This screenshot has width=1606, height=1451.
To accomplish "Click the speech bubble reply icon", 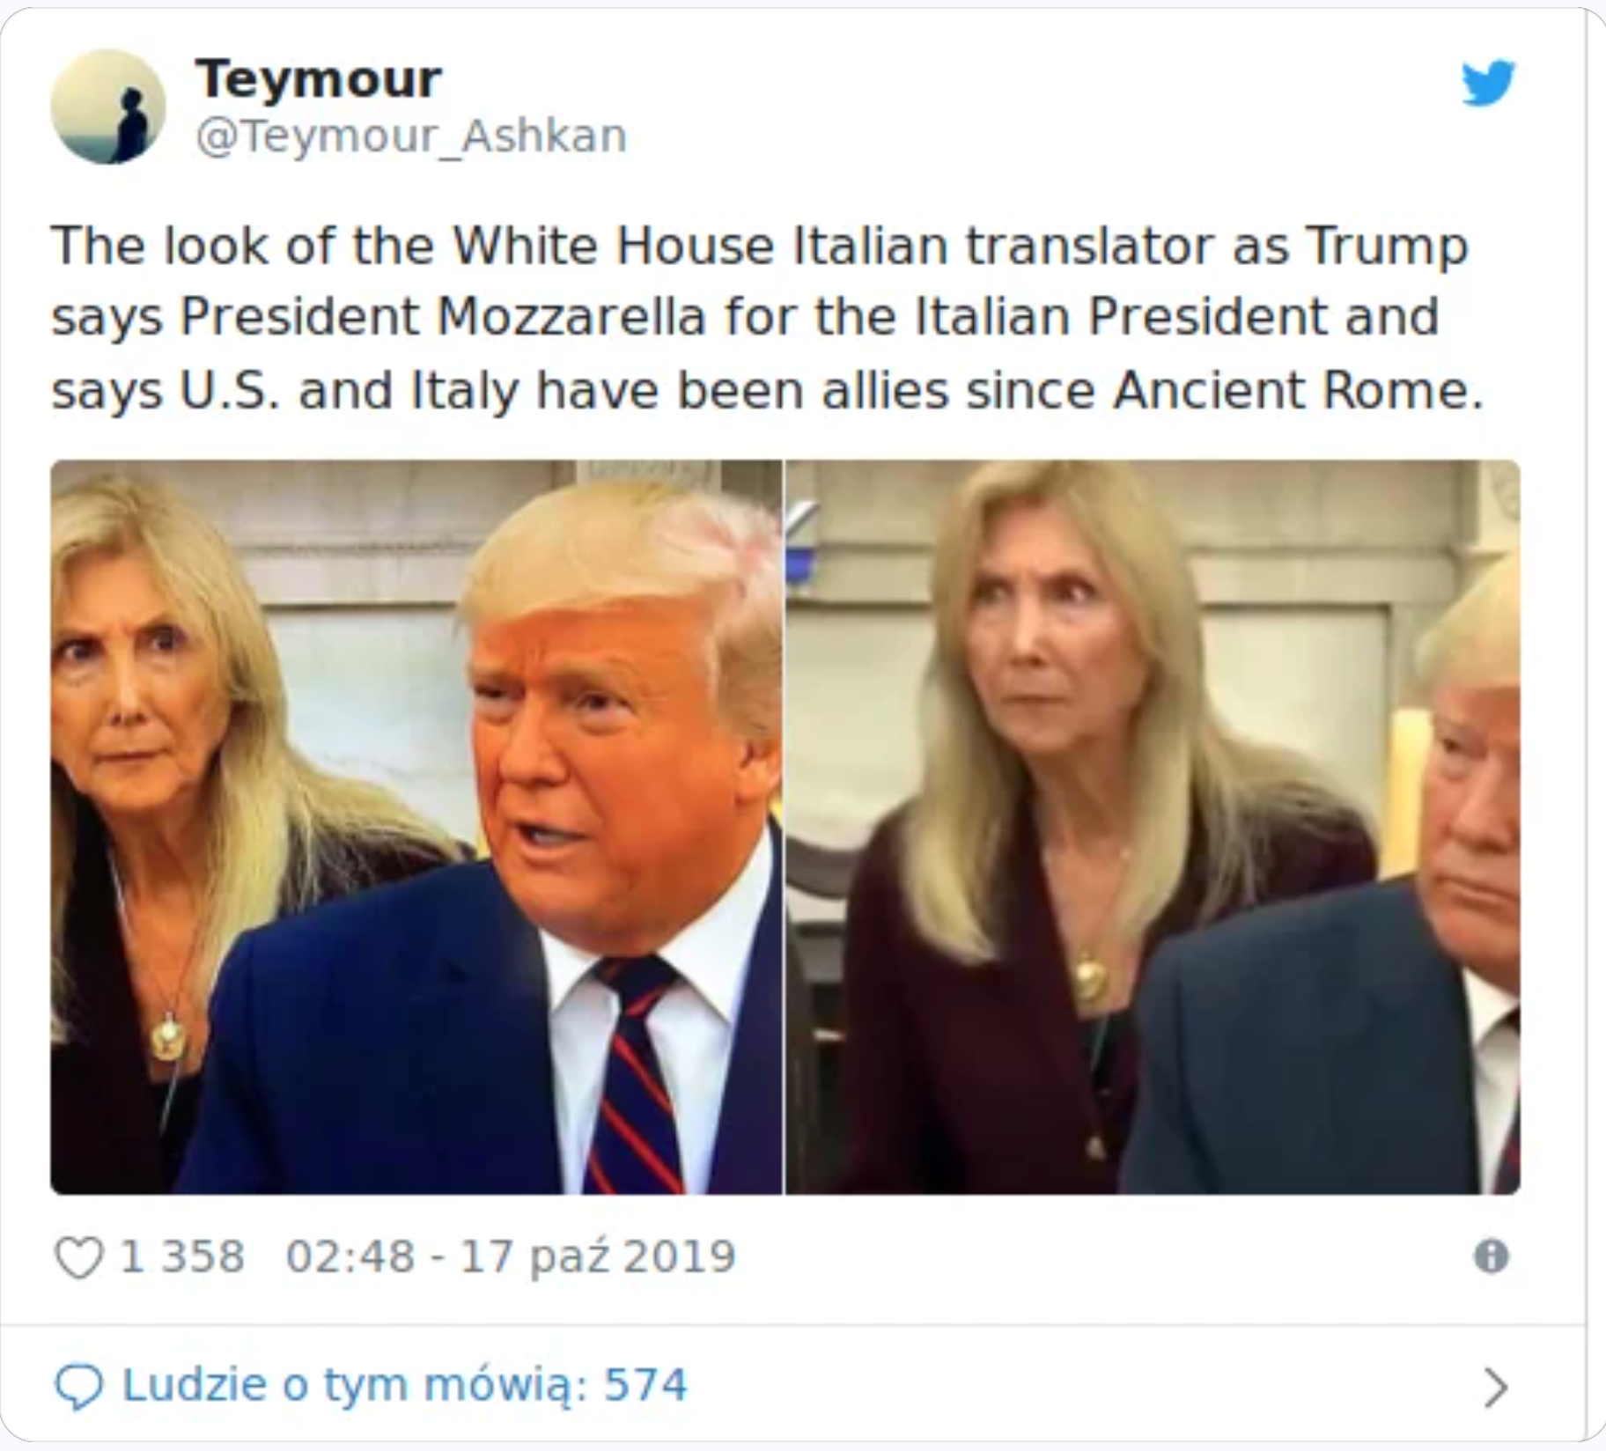I will (x=79, y=1386).
